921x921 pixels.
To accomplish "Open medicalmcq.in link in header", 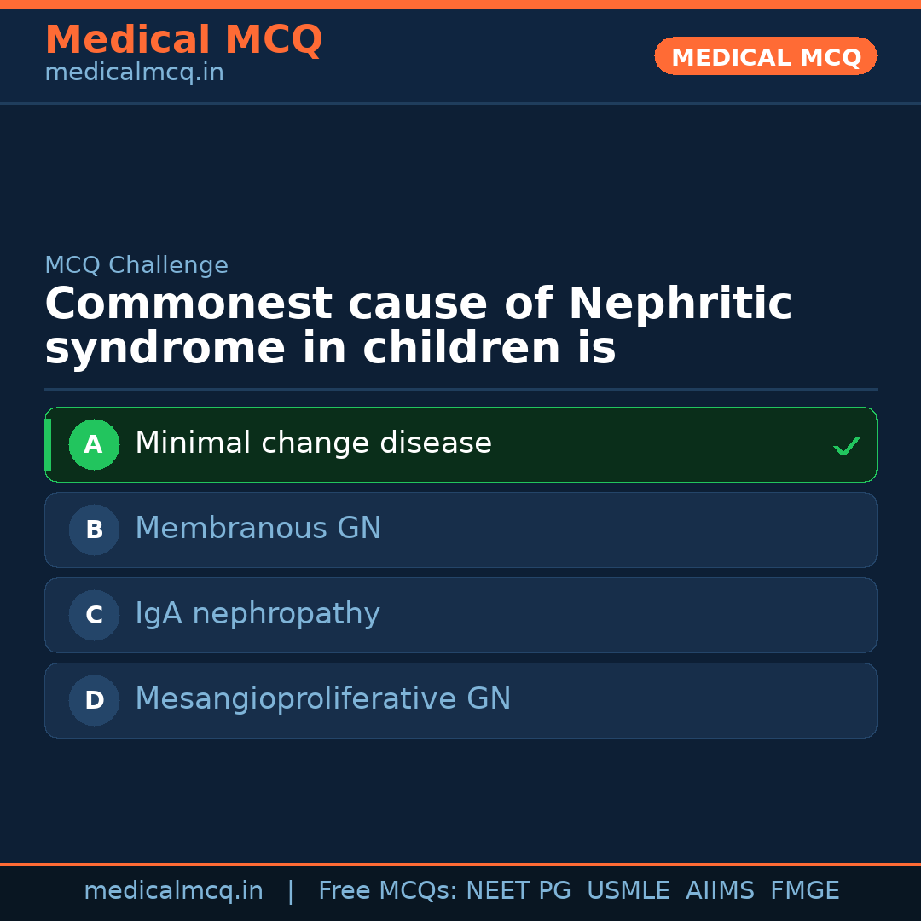I will pyautogui.click(x=134, y=73).
